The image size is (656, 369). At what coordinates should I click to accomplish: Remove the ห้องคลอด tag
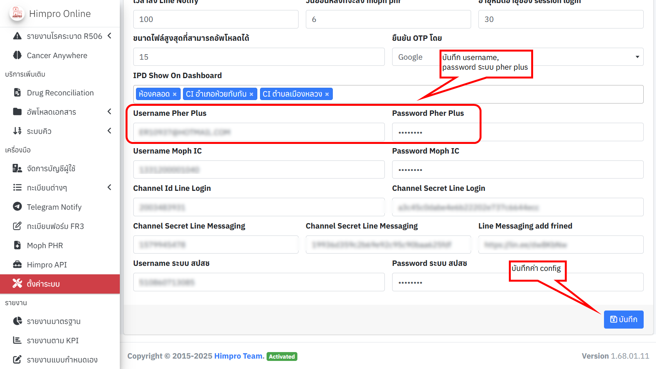coord(175,94)
